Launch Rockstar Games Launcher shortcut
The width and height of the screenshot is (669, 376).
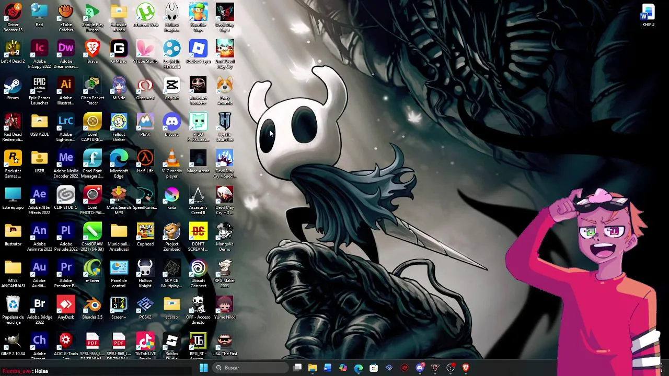(x=13, y=164)
